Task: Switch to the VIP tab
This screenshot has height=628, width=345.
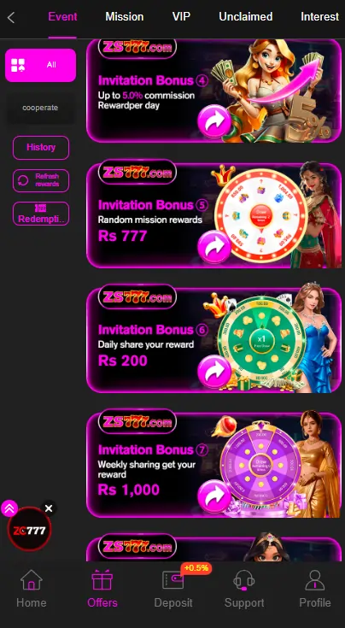Action: 181,17
